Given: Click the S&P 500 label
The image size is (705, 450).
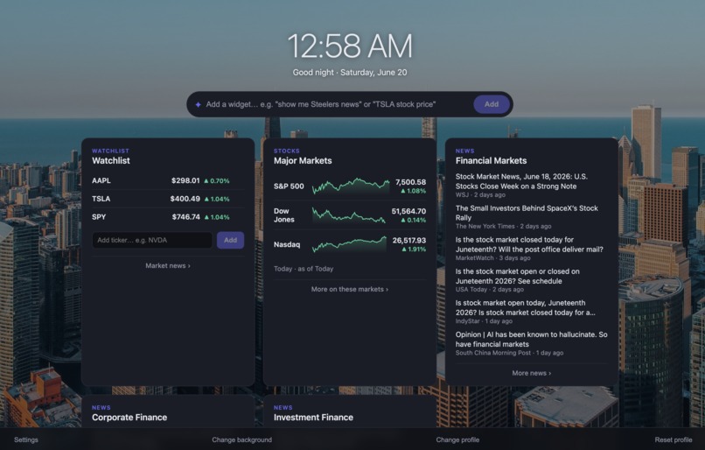Looking at the screenshot, I should tap(289, 186).
